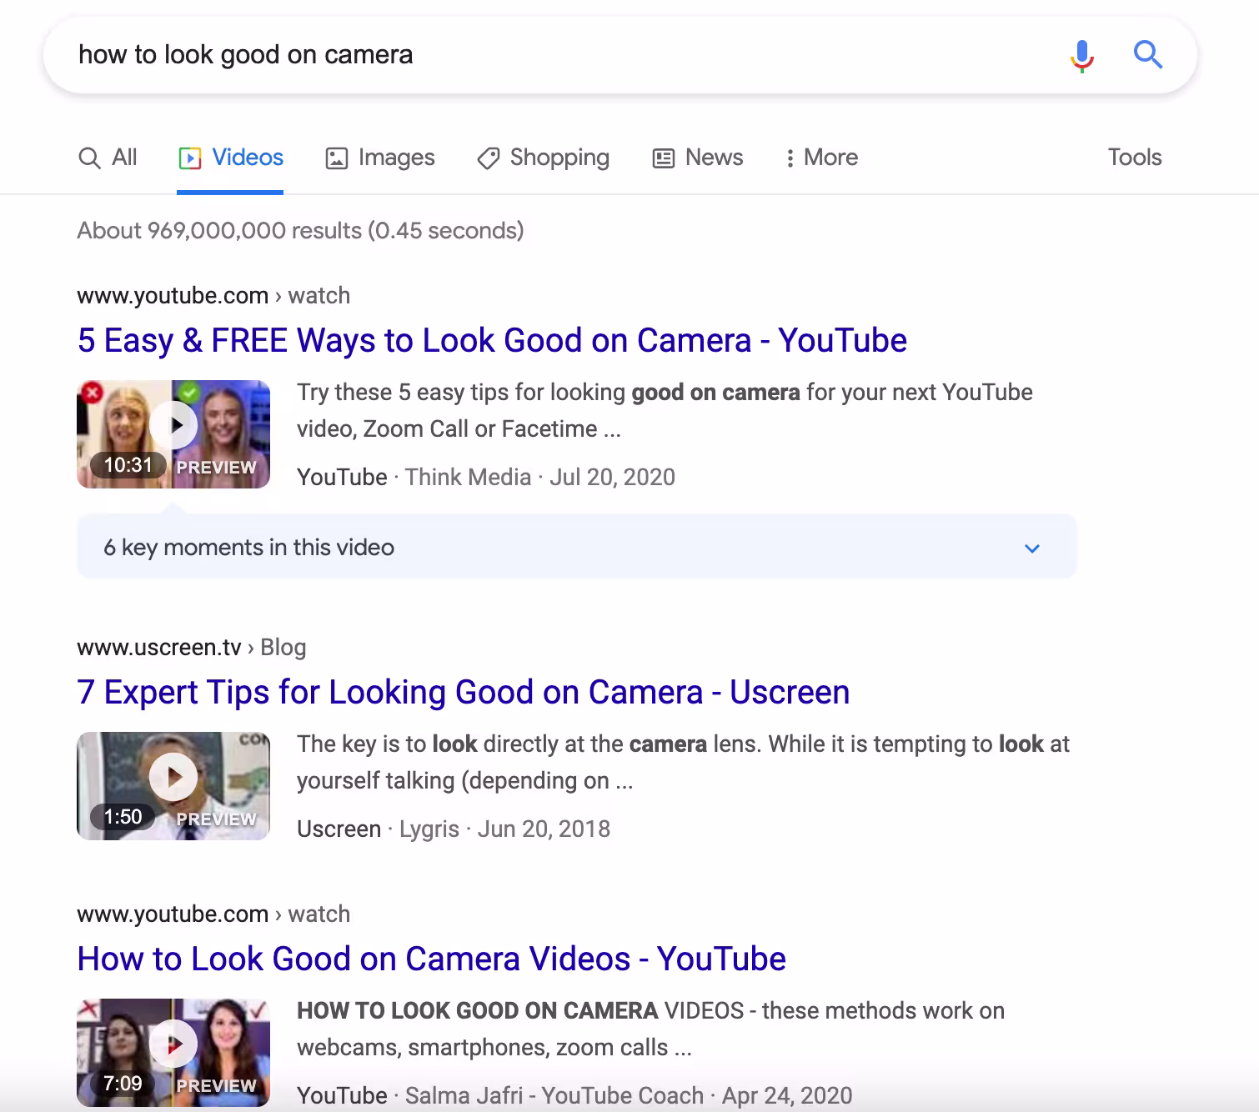The width and height of the screenshot is (1259, 1112).
Task: Open the Shopping tab
Action: tap(543, 158)
